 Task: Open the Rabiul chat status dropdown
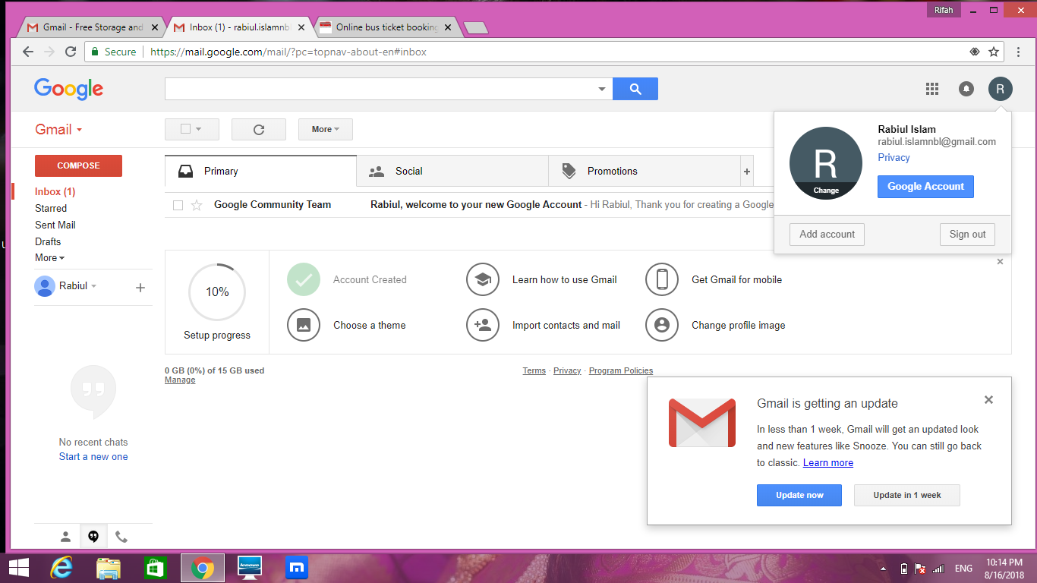tap(94, 286)
